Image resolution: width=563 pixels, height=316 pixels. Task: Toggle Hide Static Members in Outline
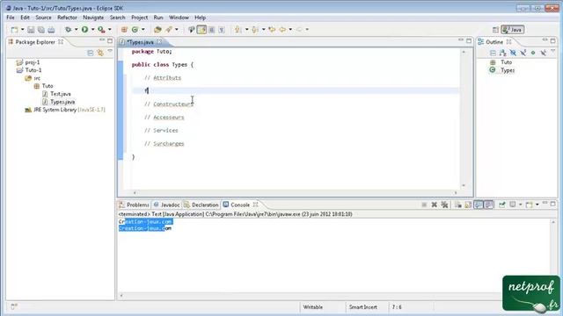523,53
